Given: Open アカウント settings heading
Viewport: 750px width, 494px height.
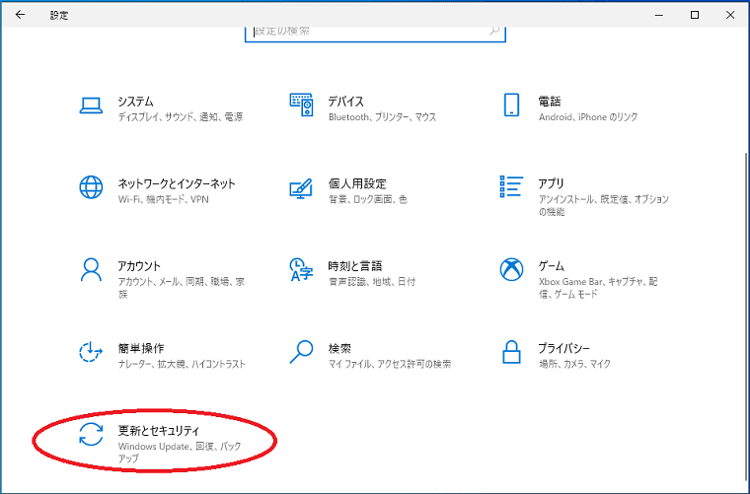Looking at the screenshot, I should coord(139,266).
